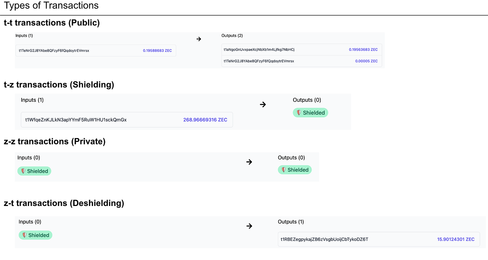Click the Inputs (1) label in the t-t section
Screen dimensions: 488x260
pyautogui.click(x=24, y=36)
